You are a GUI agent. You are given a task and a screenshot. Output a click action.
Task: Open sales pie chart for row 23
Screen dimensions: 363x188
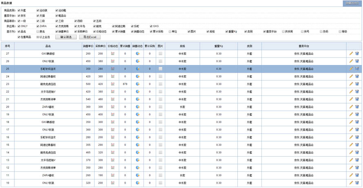pyautogui.click(x=137, y=84)
